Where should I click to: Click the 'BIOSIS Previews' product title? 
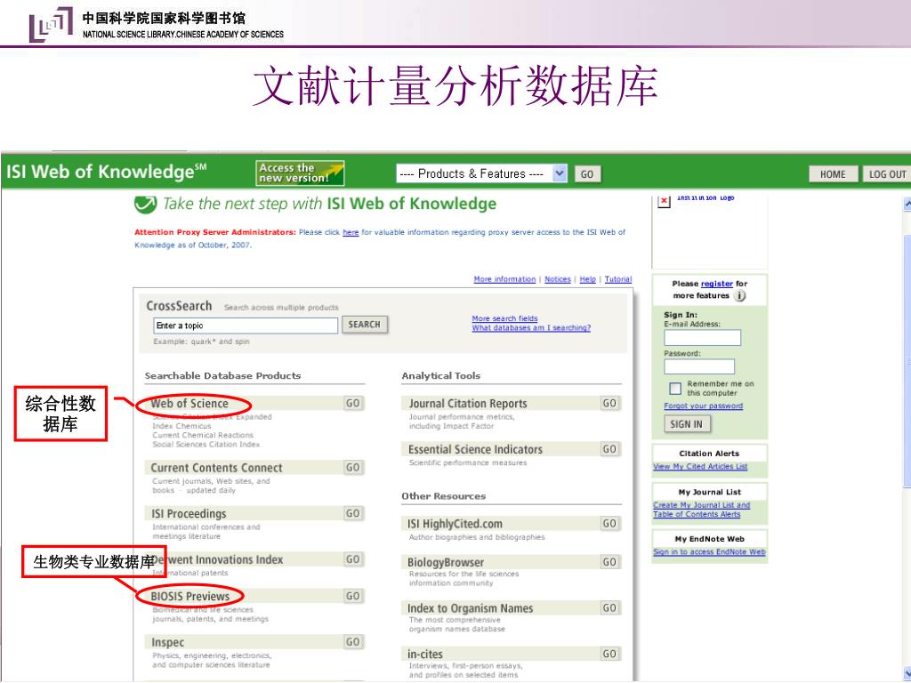tap(190, 597)
